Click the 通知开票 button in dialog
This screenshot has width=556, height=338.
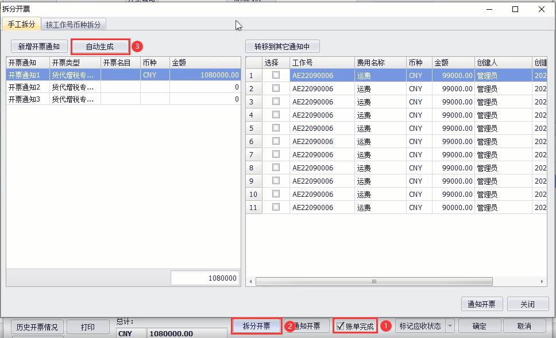tap(482, 304)
